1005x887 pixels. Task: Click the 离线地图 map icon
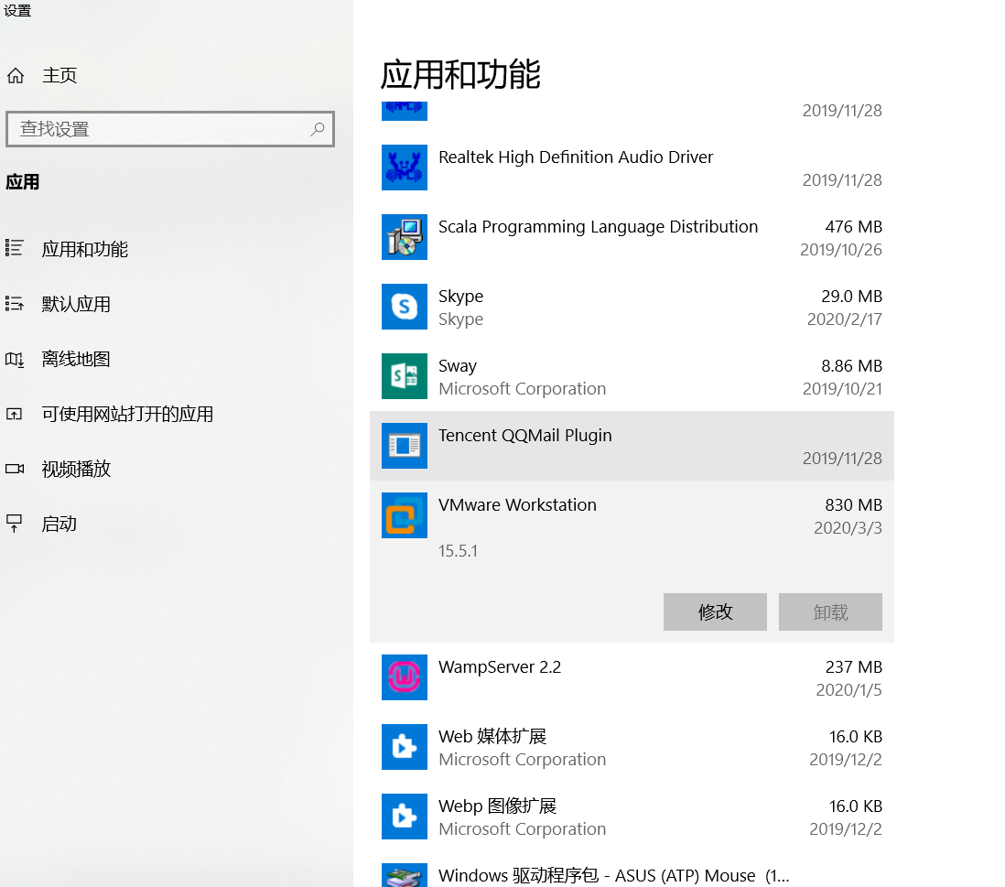click(14, 359)
